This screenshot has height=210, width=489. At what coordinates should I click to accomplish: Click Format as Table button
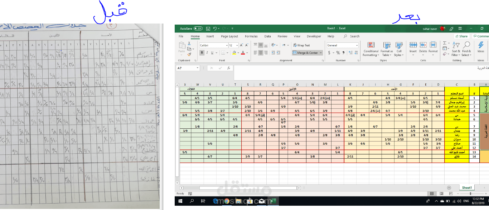coord(387,49)
